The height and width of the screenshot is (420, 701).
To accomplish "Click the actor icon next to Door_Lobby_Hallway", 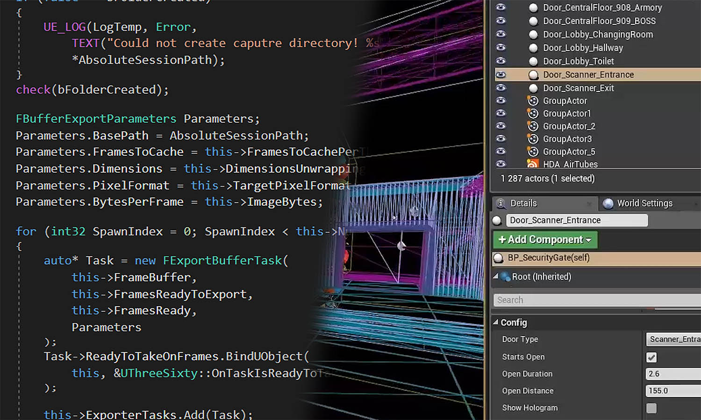I will (533, 48).
